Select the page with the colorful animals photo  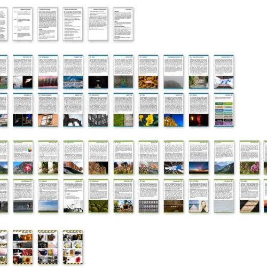[123, 196]
